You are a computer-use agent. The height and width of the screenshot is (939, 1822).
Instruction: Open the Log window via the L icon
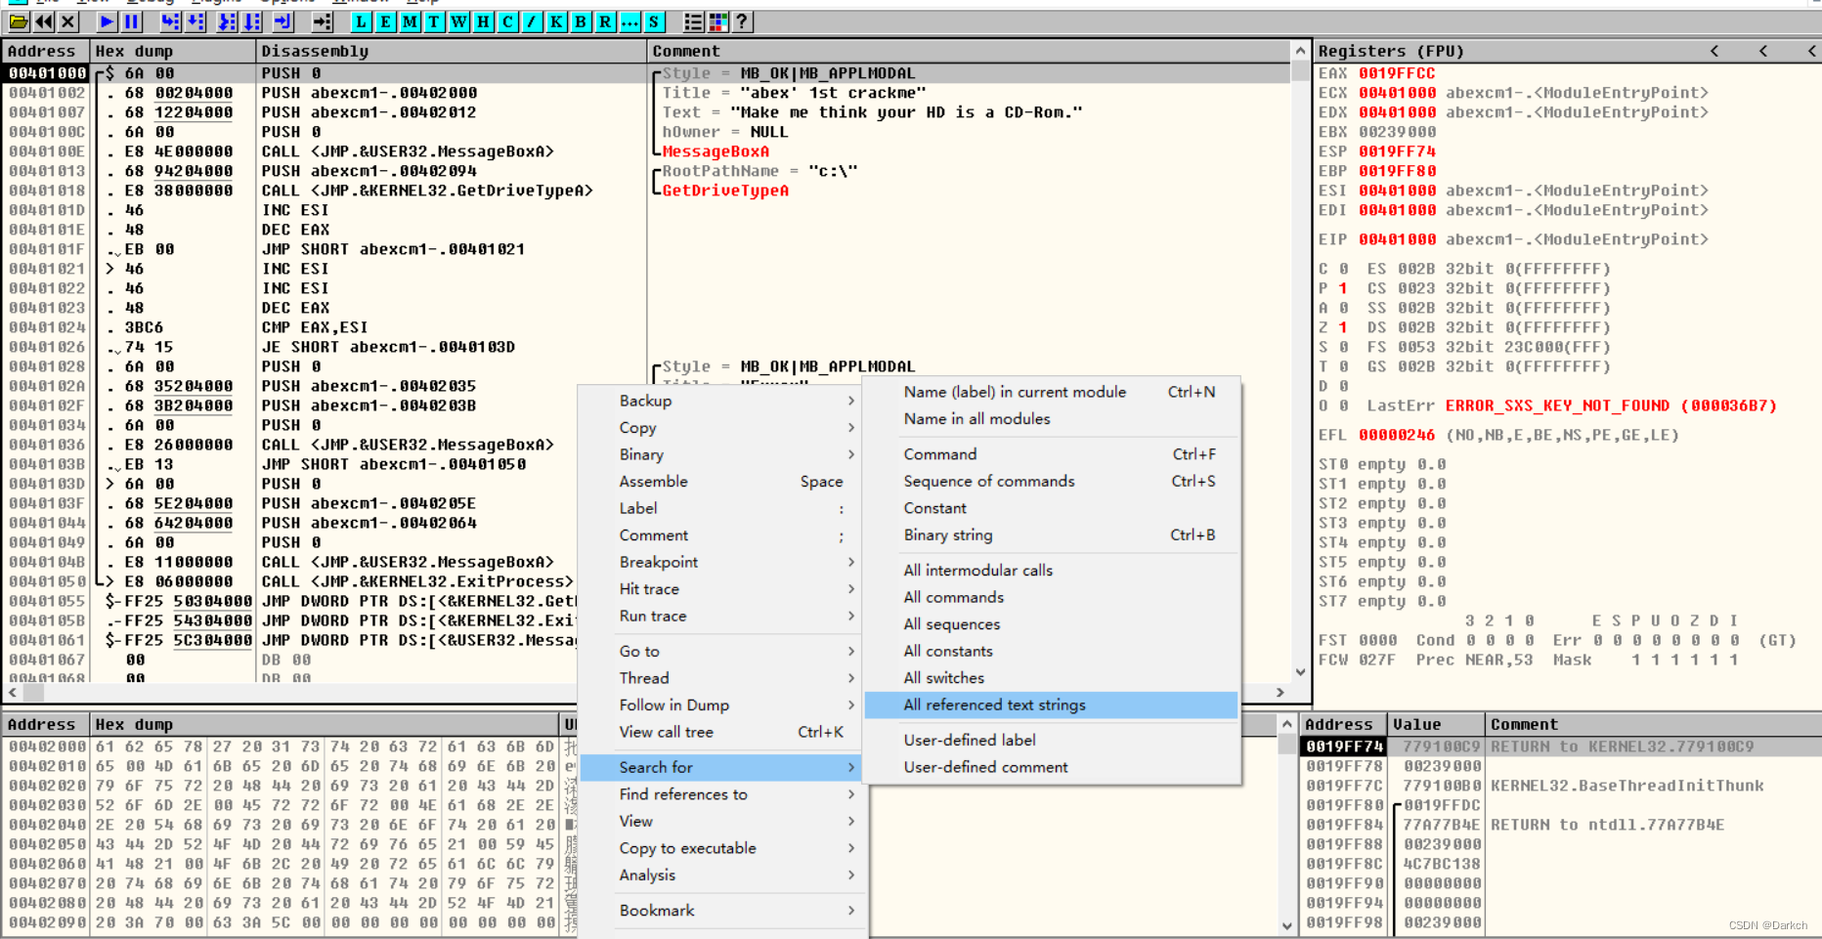[361, 21]
